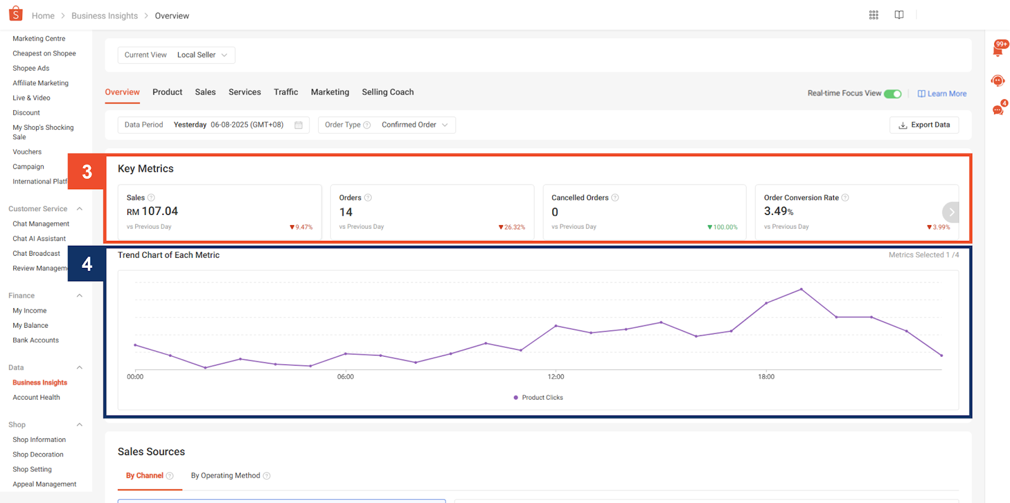Open the apps grid menu icon
This screenshot has height=503, width=1010.
click(874, 15)
